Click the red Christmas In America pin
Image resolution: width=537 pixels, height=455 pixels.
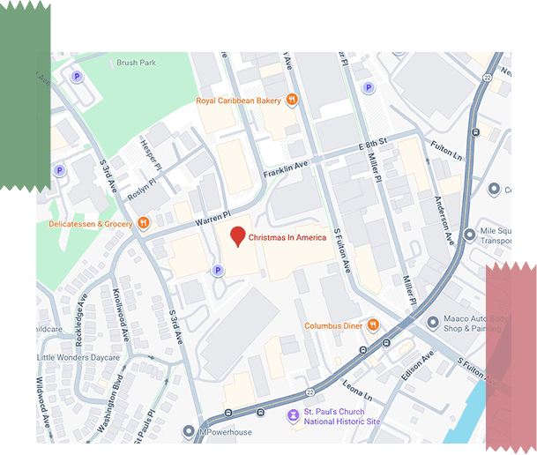237,236
